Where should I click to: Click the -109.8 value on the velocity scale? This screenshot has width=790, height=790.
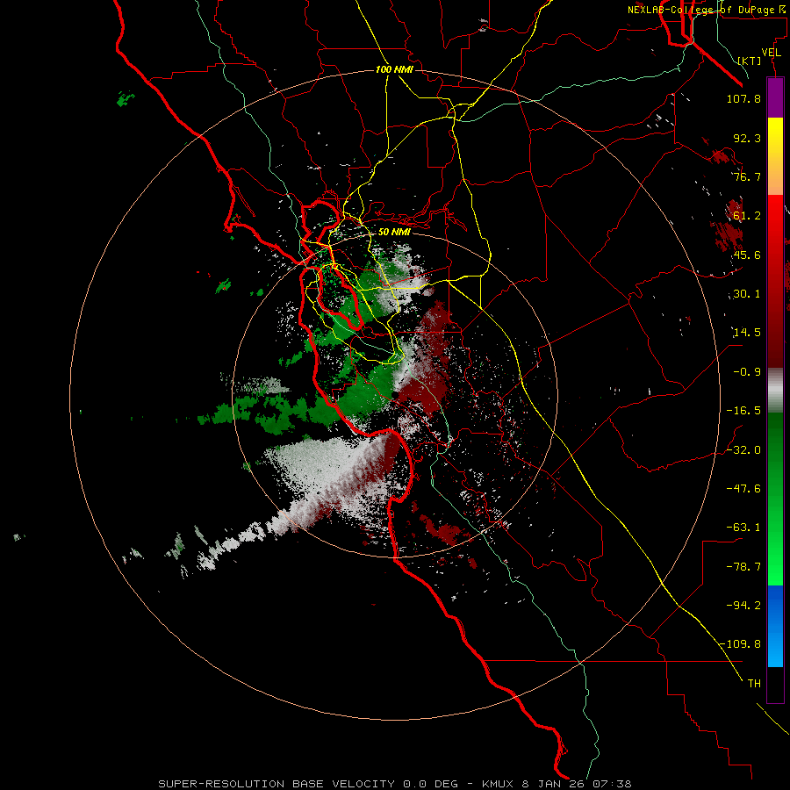pos(741,644)
